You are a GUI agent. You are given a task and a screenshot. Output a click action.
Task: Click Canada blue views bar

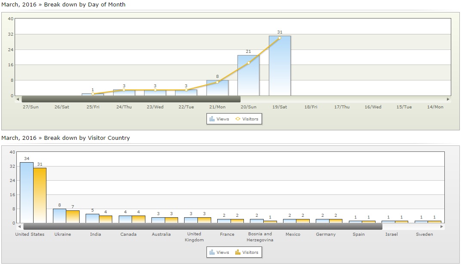coord(125,219)
